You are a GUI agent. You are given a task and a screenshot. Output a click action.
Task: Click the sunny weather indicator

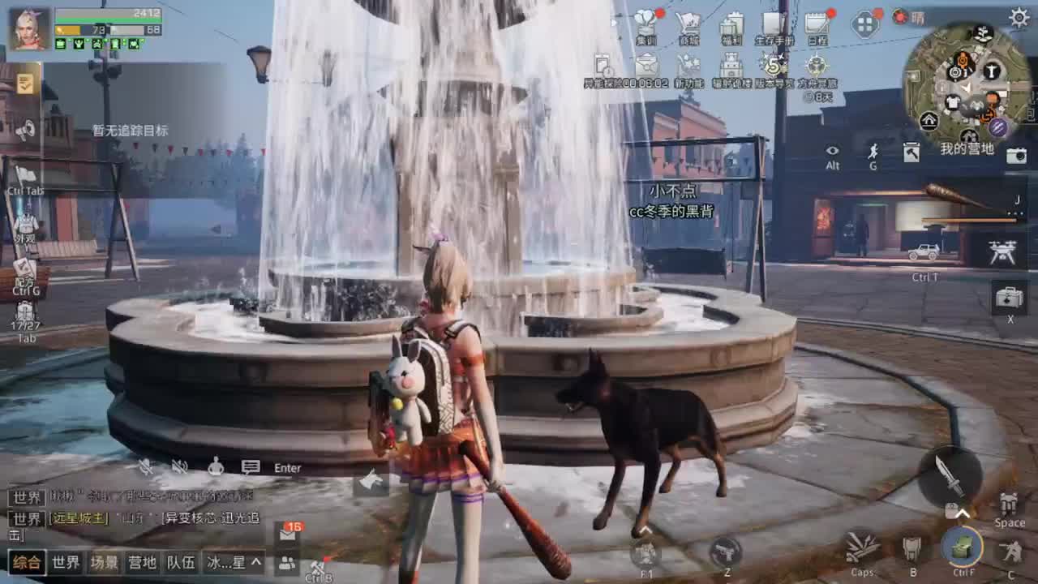click(x=909, y=17)
